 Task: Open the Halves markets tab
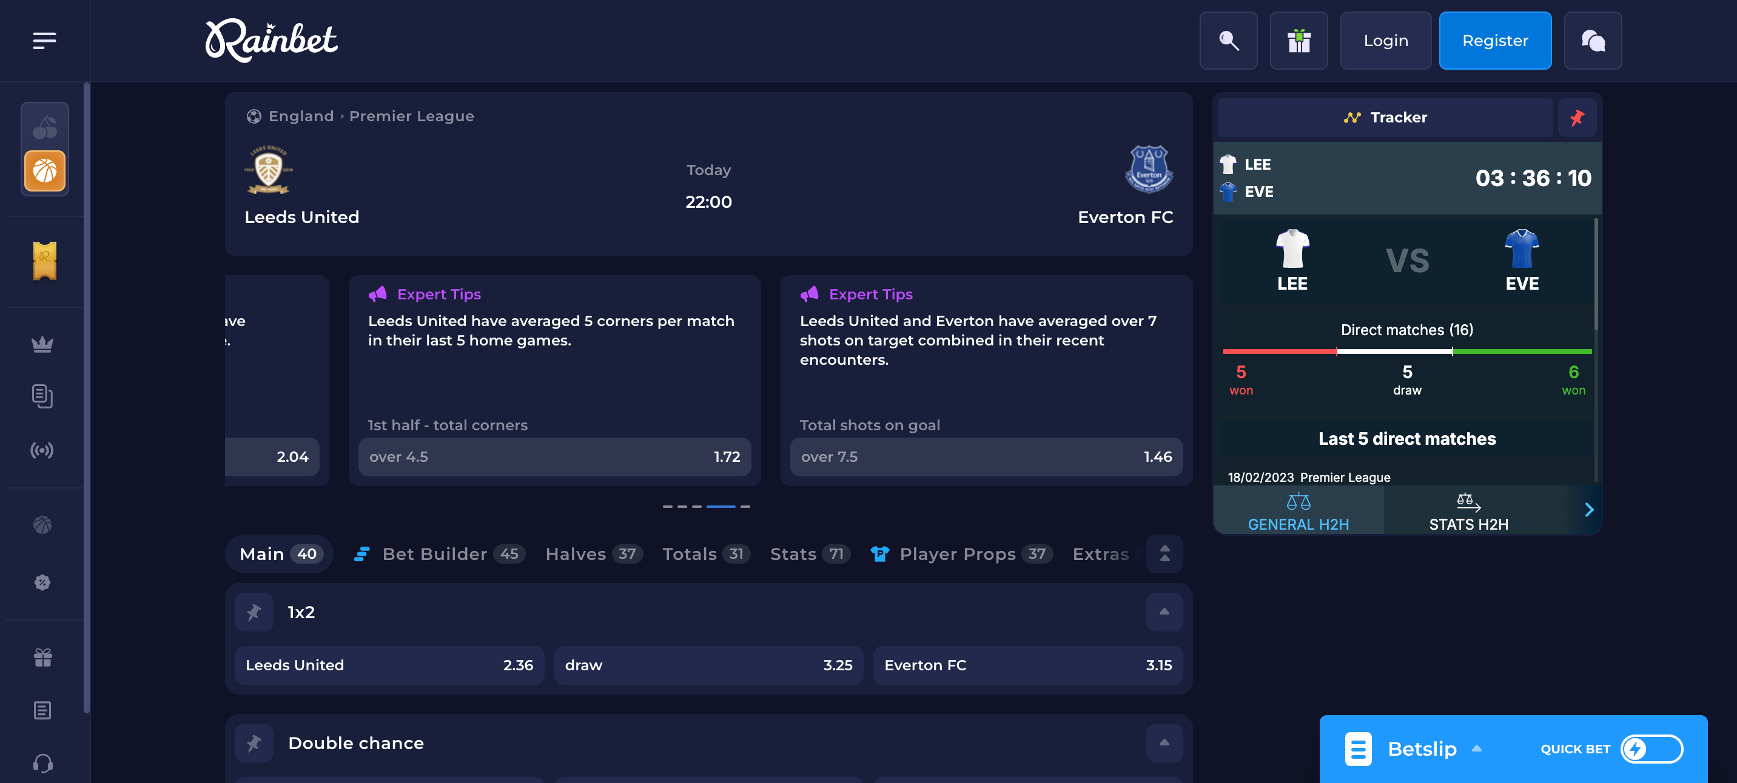point(593,554)
